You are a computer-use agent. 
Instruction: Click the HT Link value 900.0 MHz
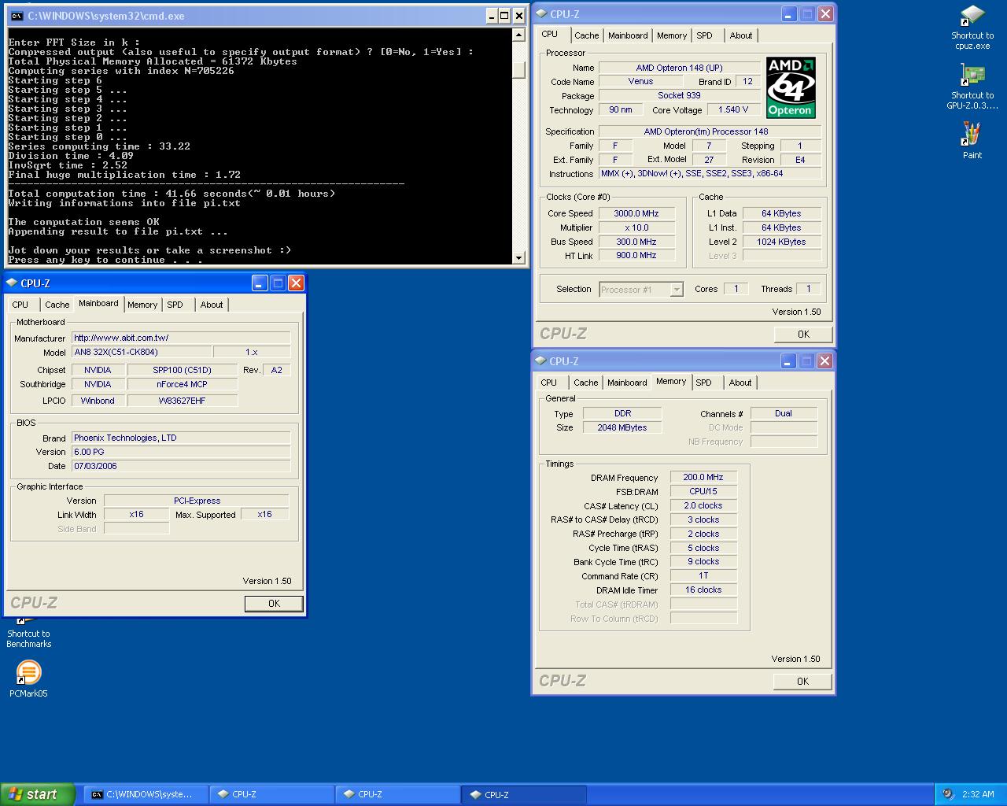[636, 255]
